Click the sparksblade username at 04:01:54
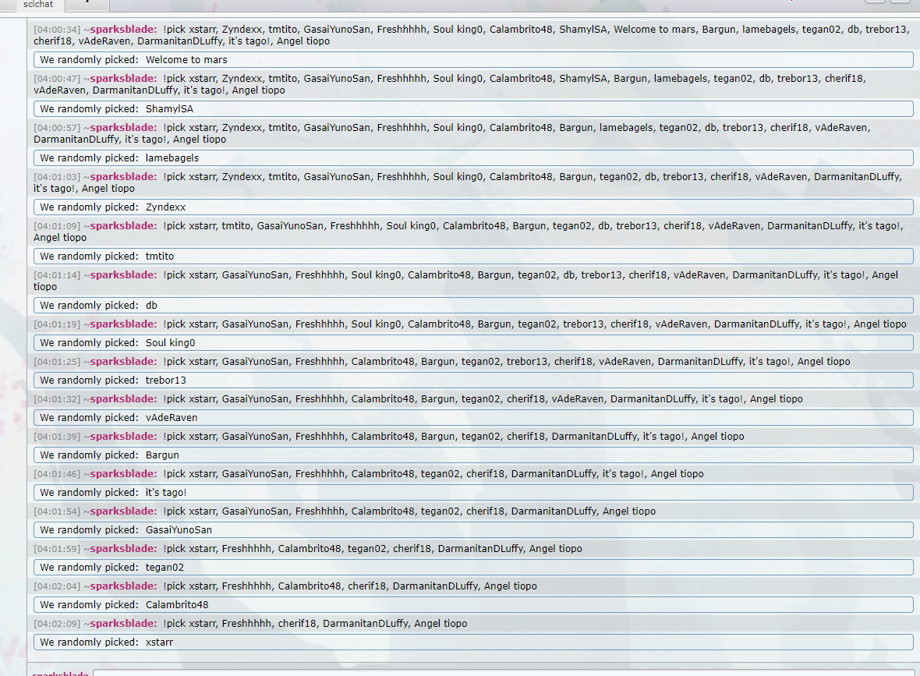Screen dimensions: 920x676 tap(123, 511)
